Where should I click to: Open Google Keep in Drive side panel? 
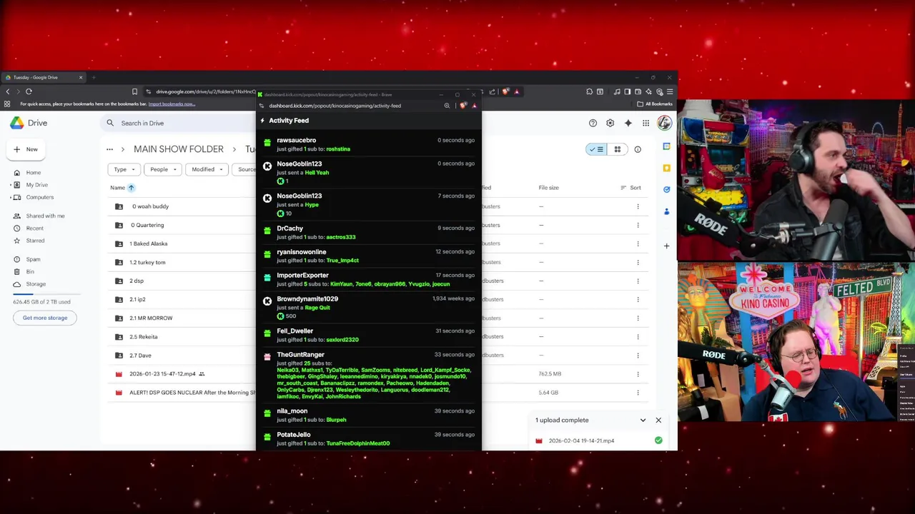pos(666,168)
